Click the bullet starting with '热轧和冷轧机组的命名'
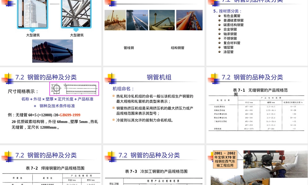Screen dimensions: 308x185 (155, 99)
